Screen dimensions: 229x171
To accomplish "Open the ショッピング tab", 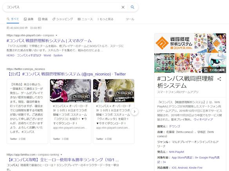I will click(x=63, y=19).
